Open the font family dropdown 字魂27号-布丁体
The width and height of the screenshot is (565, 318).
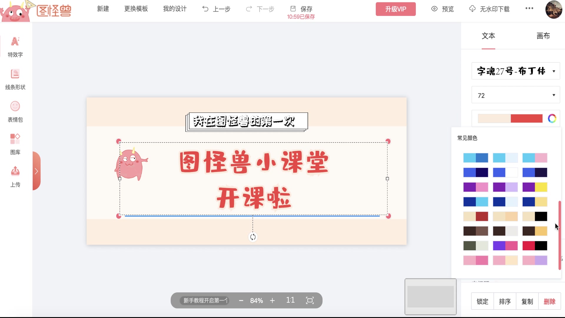tap(516, 71)
